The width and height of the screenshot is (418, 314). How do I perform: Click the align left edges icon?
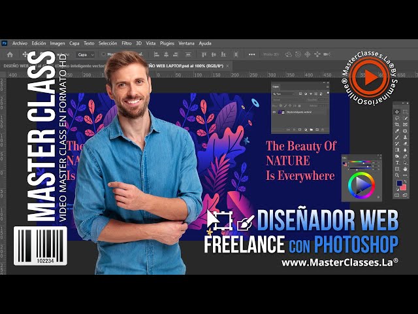(157, 54)
